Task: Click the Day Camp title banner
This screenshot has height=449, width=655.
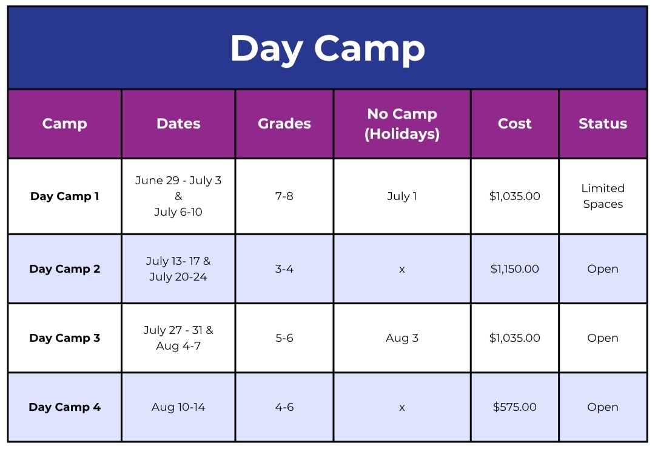Action: click(x=327, y=48)
